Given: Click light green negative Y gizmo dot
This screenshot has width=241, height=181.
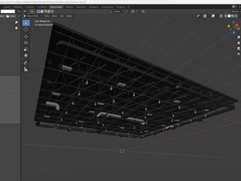Looking at the screenshot, I should point(229,26).
